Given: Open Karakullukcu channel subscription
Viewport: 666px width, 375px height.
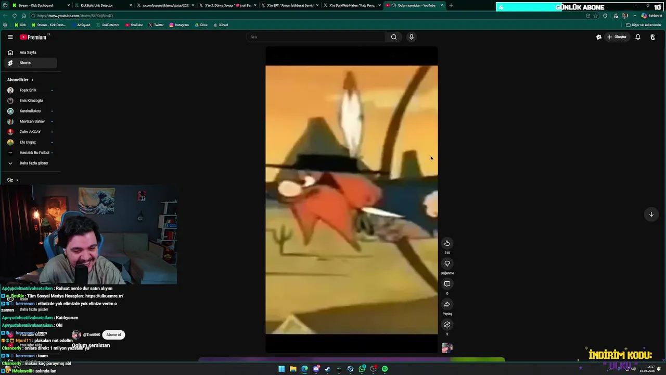Looking at the screenshot, I should (x=30, y=111).
